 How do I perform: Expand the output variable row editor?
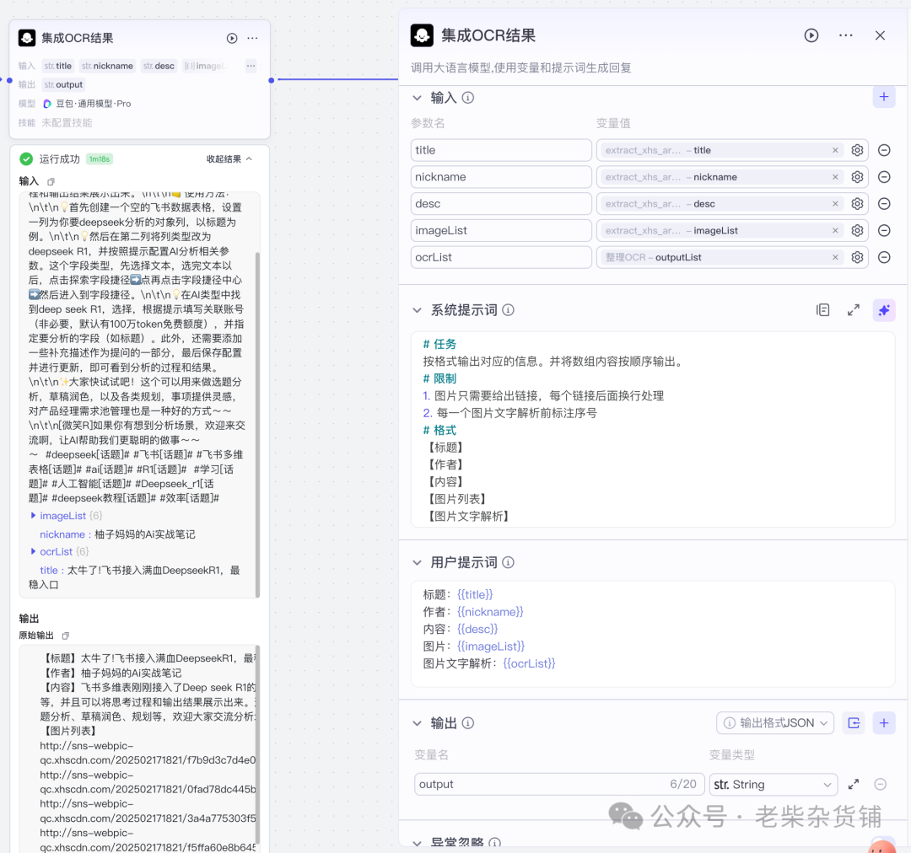853,785
